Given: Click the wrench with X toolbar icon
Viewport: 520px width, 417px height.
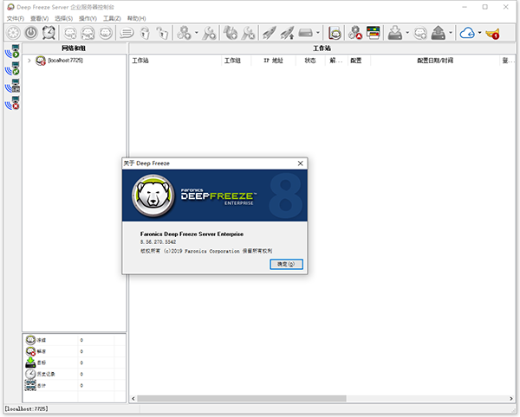Looking at the screenshot, I should [x=248, y=33].
